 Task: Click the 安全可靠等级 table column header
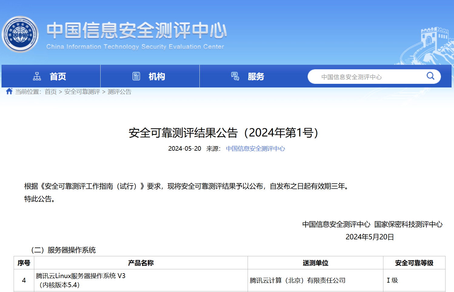[x=414, y=263]
